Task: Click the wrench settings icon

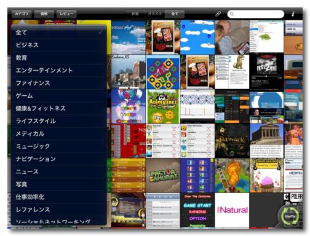Action: pyautogui.click(x=218, y=14)
